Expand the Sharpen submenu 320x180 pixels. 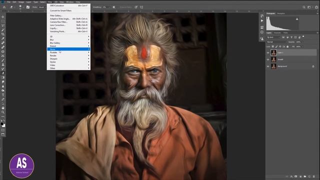point(69,59)
